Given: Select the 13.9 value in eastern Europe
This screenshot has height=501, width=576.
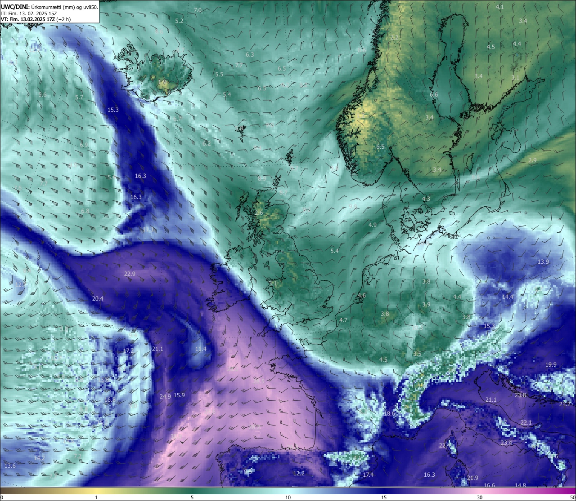Looking at the screenshot, I should click(x=543, y=262).
